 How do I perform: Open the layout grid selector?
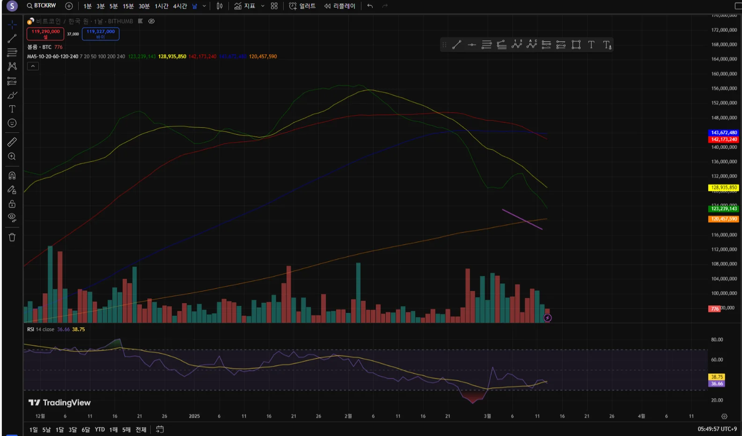click(x=274, y=6)
